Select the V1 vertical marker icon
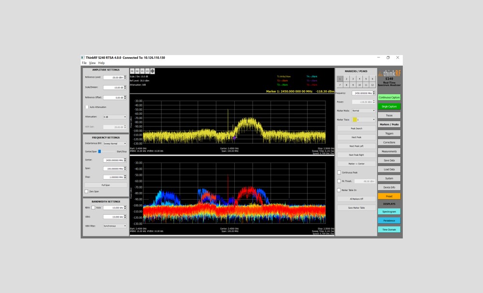The image size is (483, 293). 142,71
